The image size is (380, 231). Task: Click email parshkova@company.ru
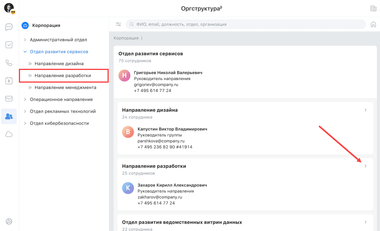point(161,141)
